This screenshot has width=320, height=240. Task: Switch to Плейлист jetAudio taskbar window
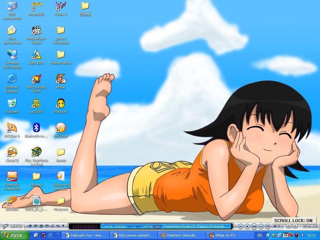(182, 236)
